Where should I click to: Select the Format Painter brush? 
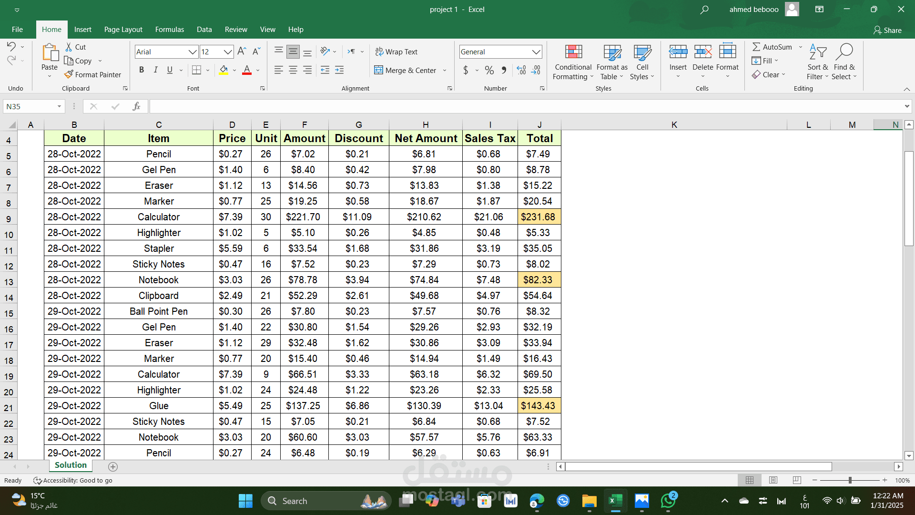(x=69, y=74)
